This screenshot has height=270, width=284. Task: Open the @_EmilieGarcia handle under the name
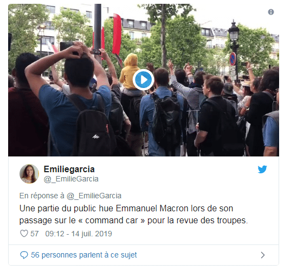point(71,179)
